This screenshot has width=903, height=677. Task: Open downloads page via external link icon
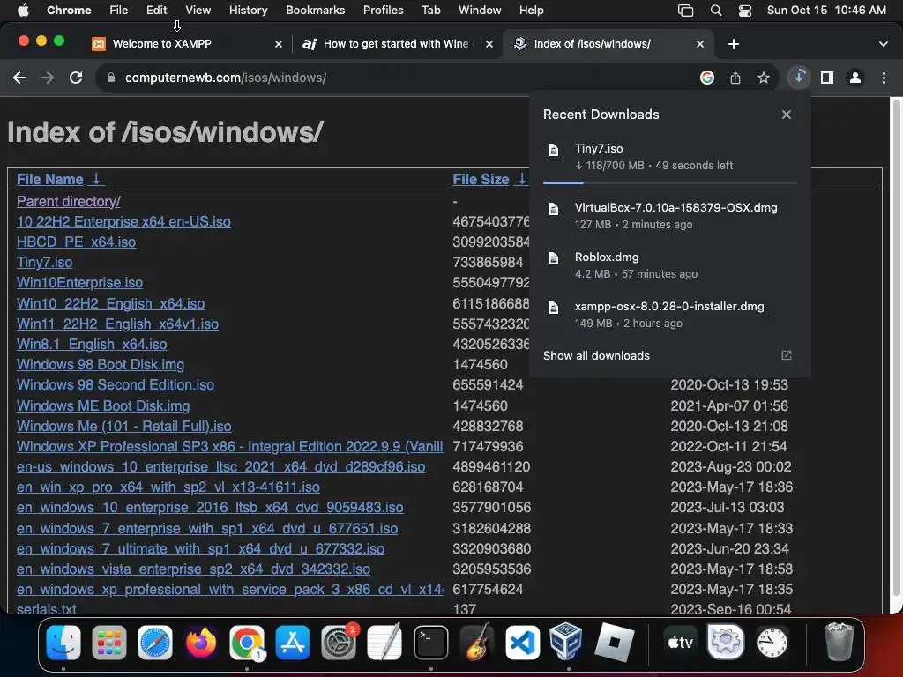point(786,355)
